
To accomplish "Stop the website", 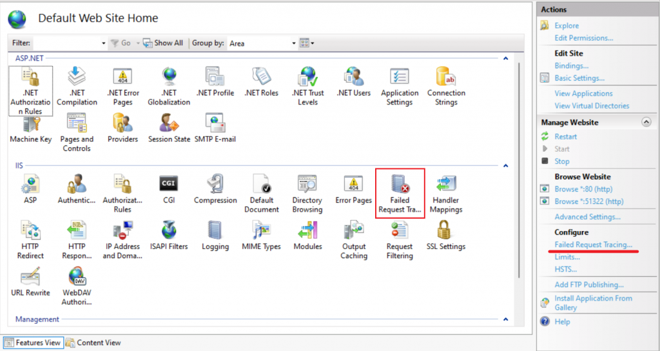I will pyautogui.click(x=562, y=161).
